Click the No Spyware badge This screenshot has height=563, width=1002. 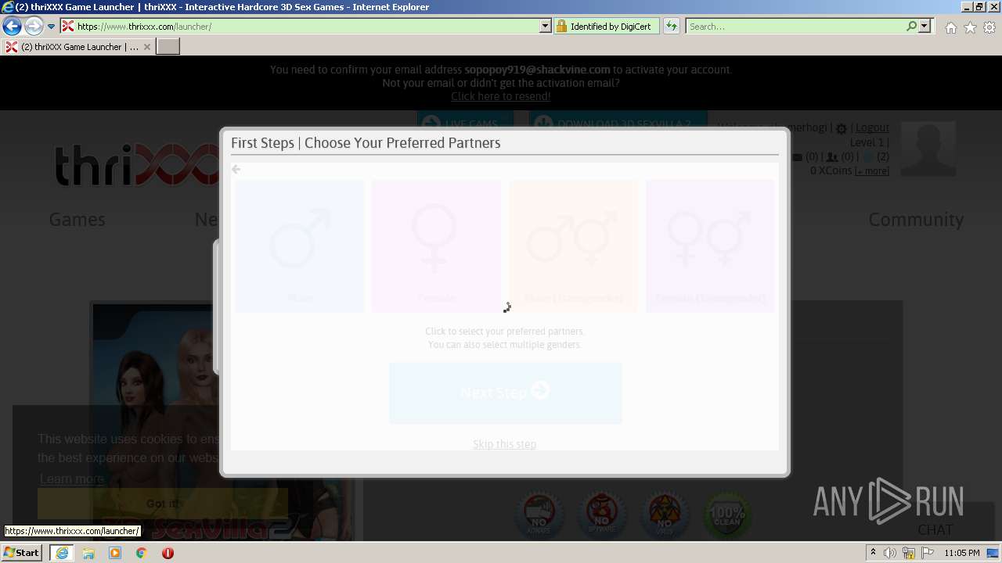click(x=601, y=515)
